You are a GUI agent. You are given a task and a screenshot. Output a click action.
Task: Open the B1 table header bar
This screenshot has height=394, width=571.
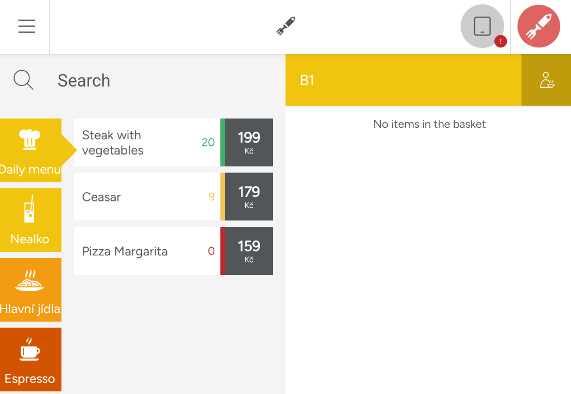[x=404, y=80]
